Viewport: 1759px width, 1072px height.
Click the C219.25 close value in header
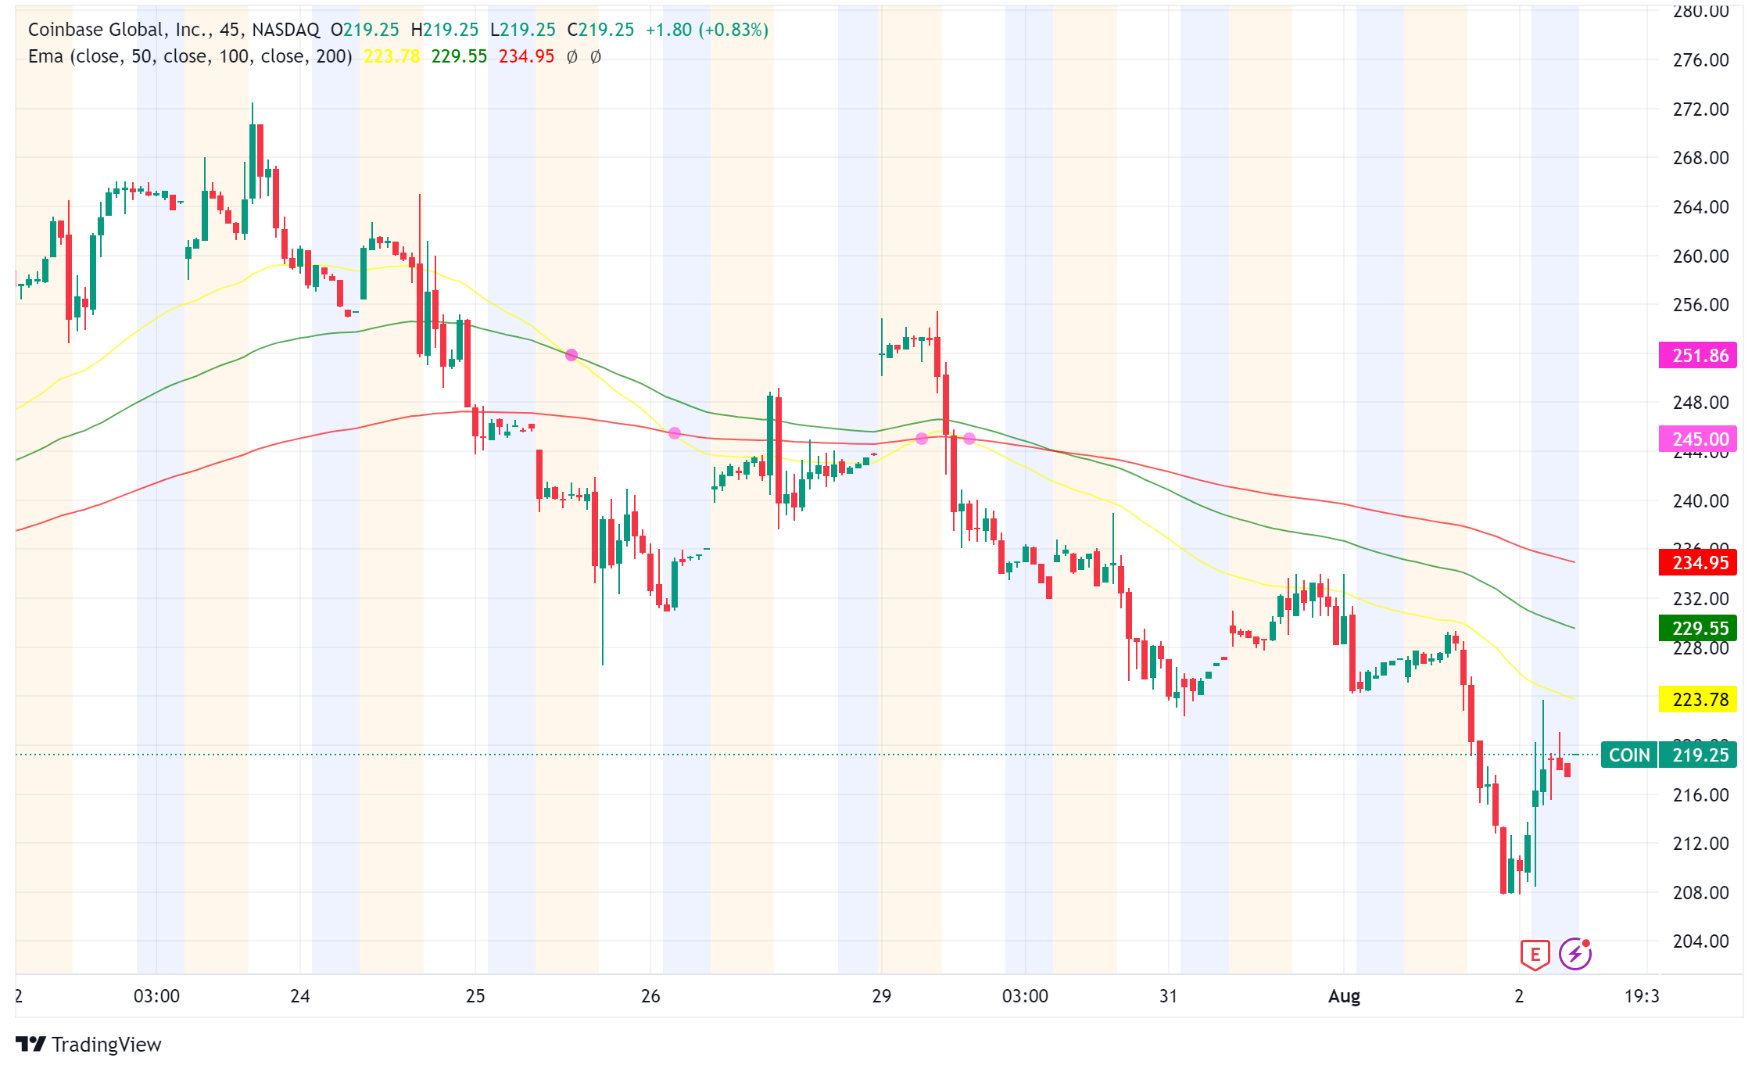tap(600, 30)
